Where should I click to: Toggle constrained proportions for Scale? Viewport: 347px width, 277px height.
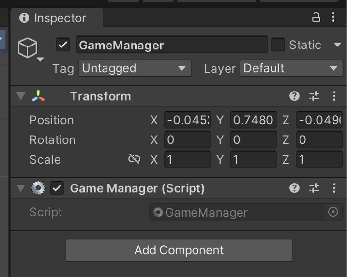[x=134, y=159]
